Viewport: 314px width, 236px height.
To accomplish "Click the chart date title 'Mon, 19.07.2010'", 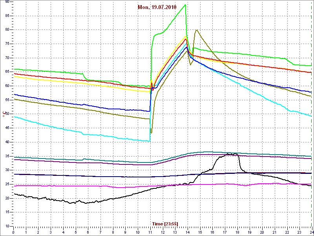I will [x=157, y=7].
